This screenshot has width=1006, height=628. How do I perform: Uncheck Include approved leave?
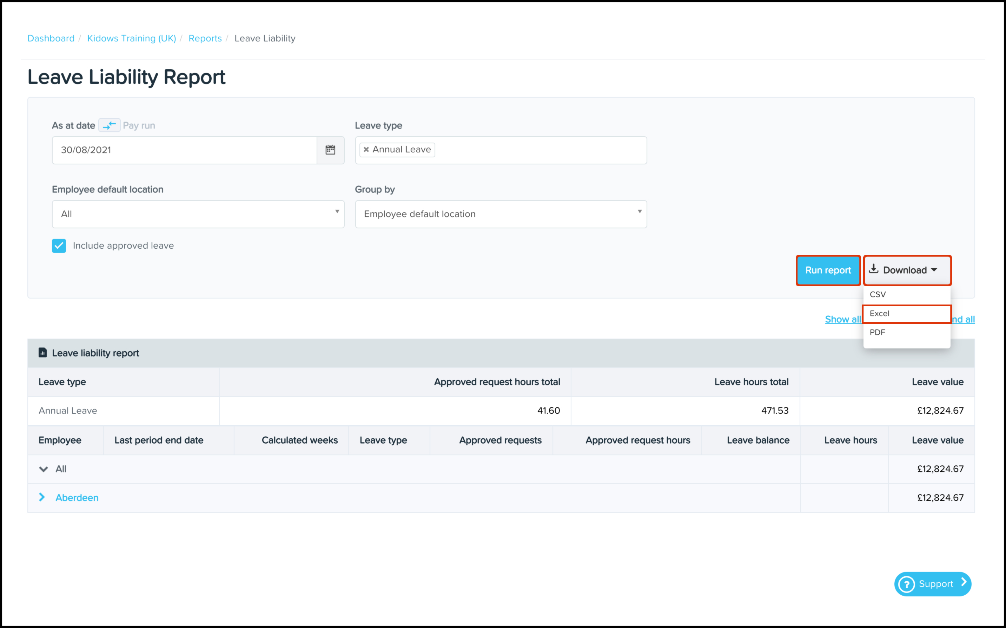(x=59, y=246)
